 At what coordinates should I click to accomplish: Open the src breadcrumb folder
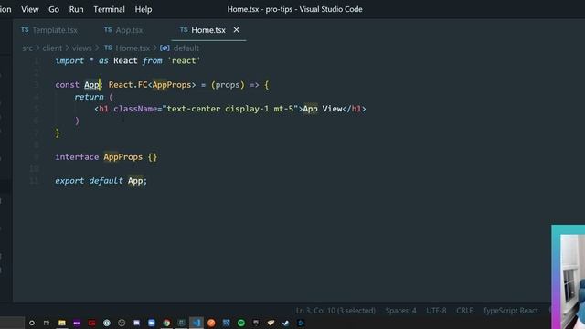[27, 48]
